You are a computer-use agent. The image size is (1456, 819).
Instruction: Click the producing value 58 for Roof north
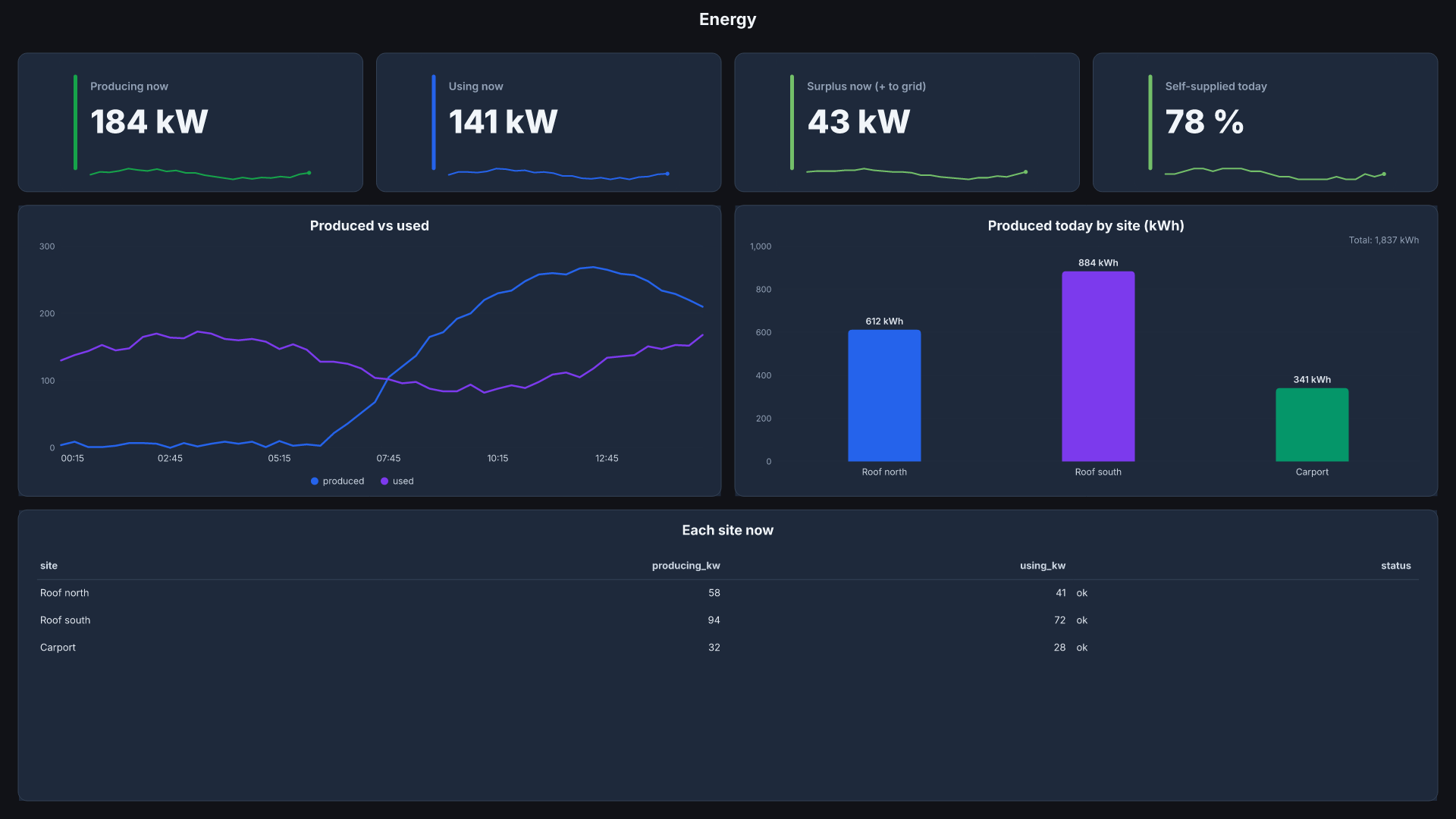pyautogui.click(x=714, y=593)
